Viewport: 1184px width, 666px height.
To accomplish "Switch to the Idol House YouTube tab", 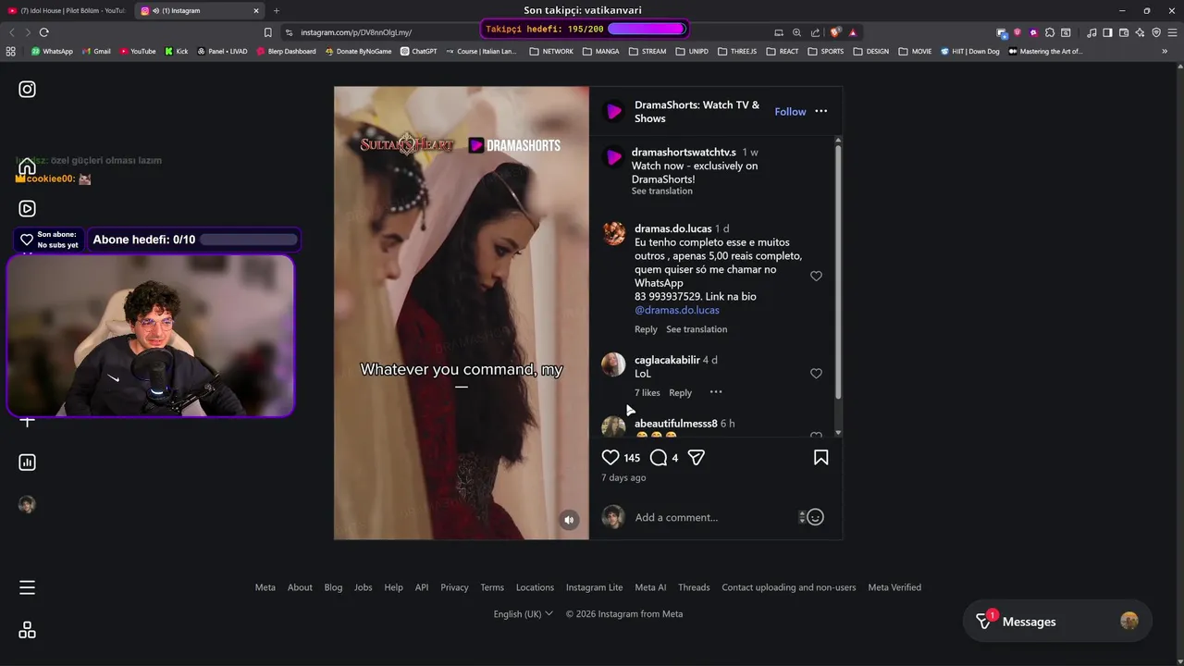I will (x=67, y=10).
